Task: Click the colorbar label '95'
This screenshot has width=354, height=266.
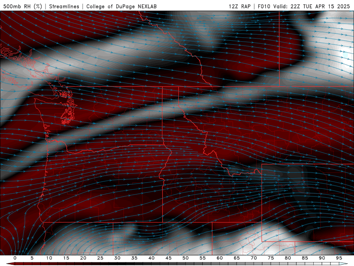Action: coord(339,258)
